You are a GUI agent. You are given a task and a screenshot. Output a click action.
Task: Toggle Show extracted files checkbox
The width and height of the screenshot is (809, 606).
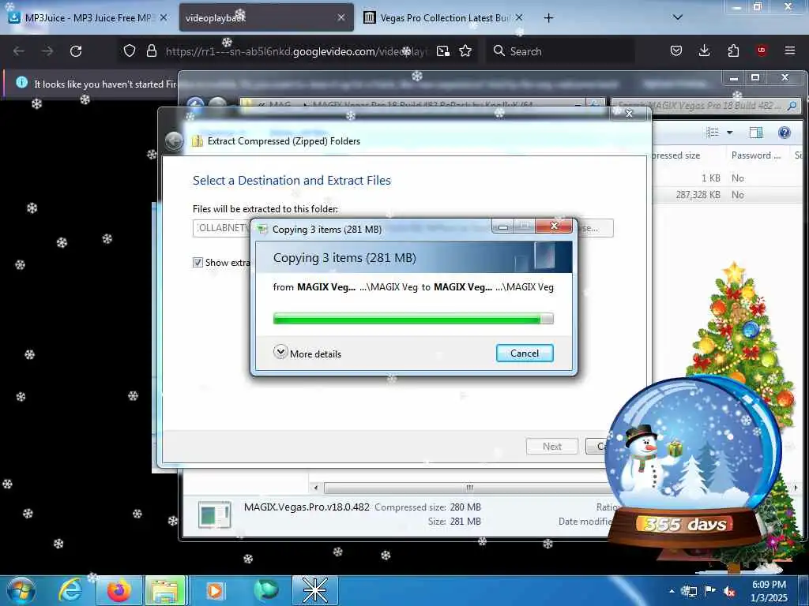tap(198, 263)
